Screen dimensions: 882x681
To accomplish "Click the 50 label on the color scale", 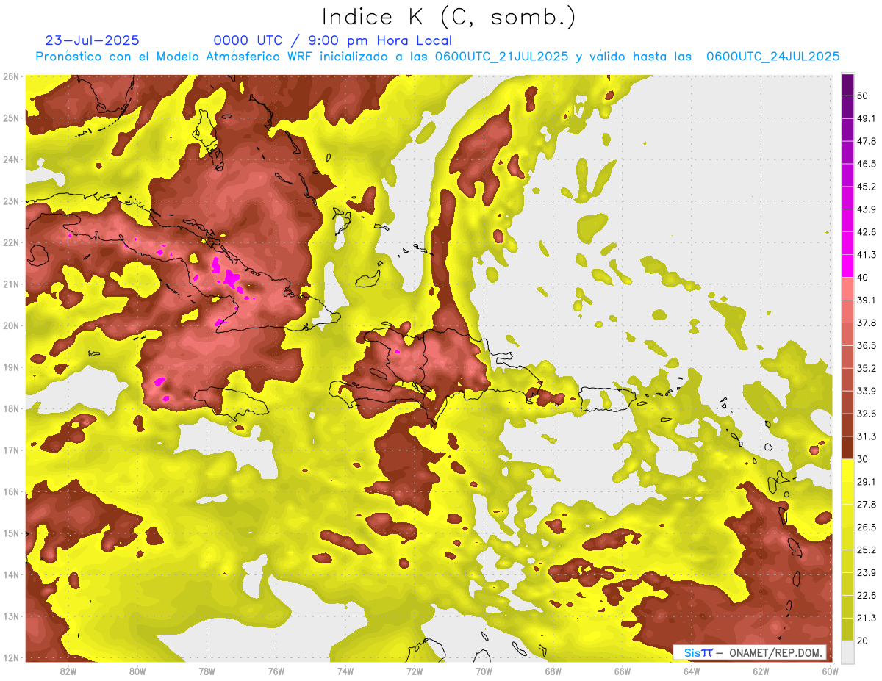I will (863, 96).
